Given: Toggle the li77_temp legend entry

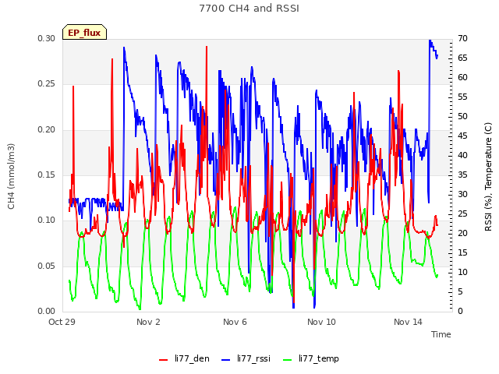Looking at the screenshot, I should point(311,358).
